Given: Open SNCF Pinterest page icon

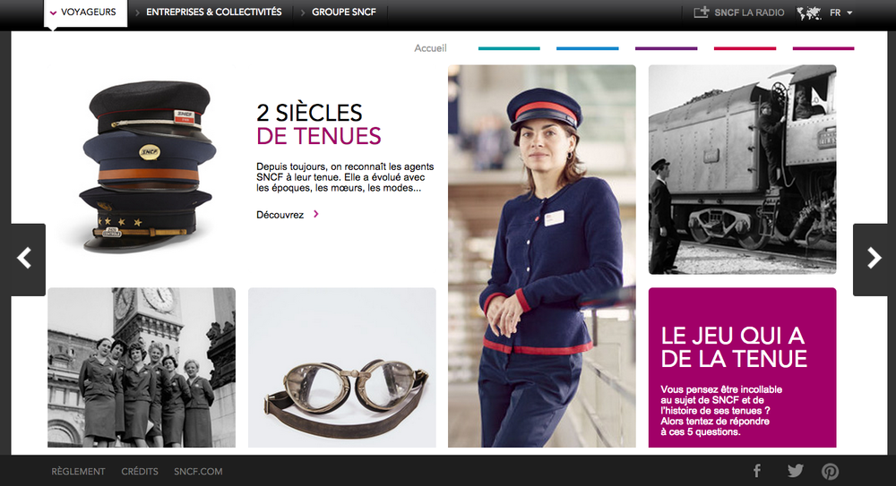Looking at the screenshot, I should 830,471.
